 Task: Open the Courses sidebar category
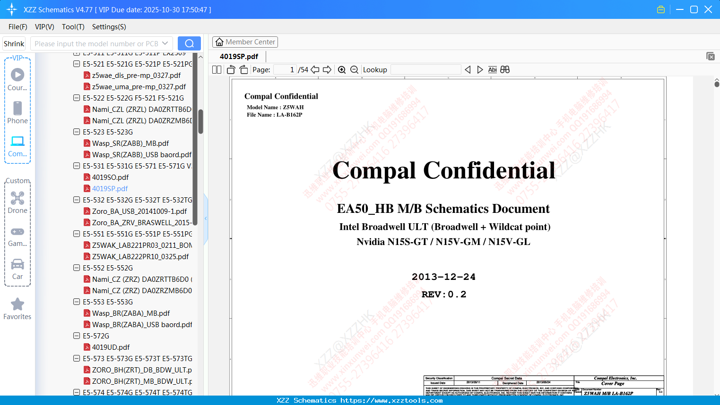[x=17, y=80]
